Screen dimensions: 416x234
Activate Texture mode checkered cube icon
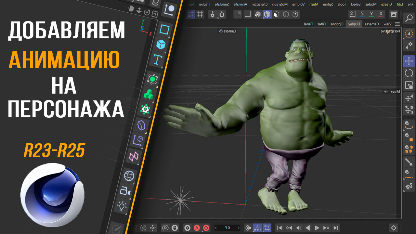257,14
